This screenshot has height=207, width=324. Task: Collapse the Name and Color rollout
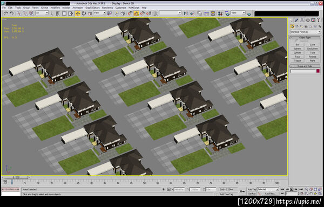(305, 66)
